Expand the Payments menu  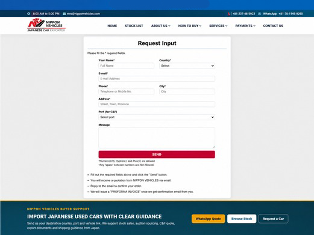point(245,26)
